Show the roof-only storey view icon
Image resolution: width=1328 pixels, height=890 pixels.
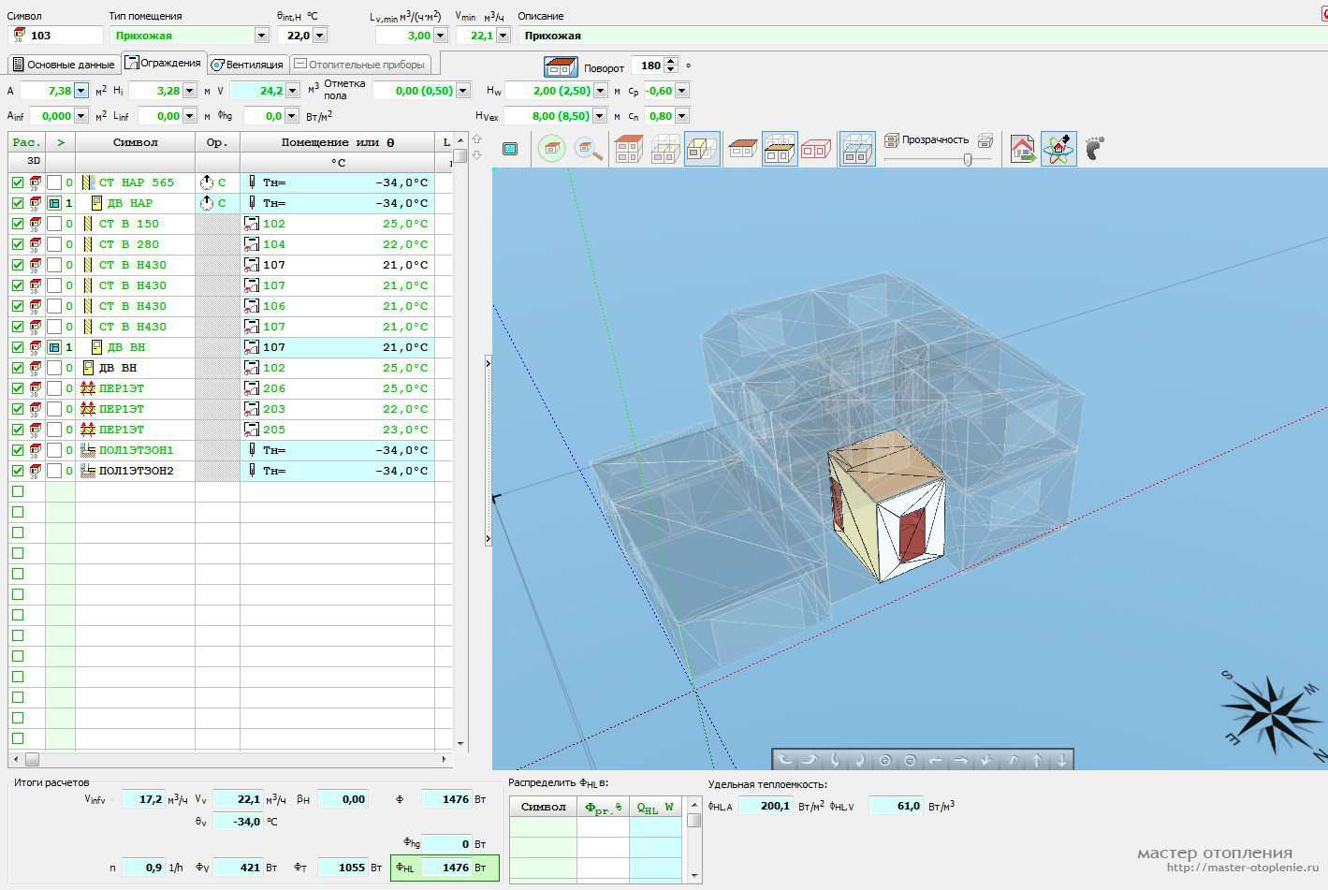click(743, 149)
